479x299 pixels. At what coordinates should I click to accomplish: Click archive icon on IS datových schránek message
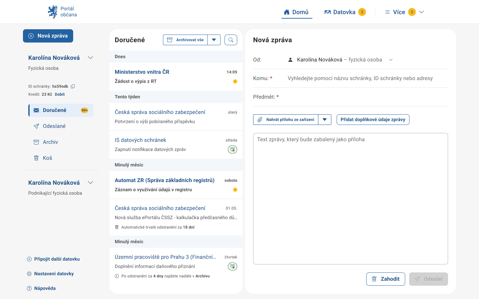(x=233, y=149)
